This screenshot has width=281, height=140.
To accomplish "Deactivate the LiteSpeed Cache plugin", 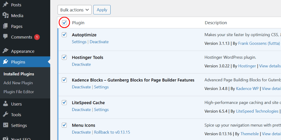I will click(81, 109).
